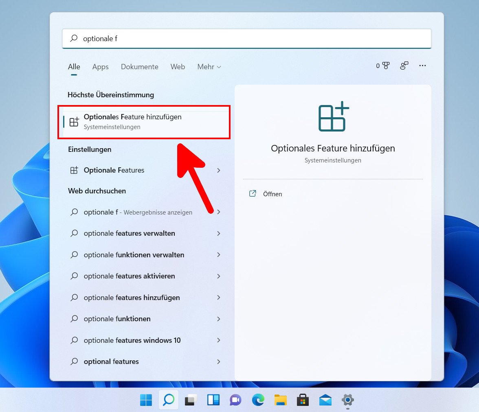Launch the Microsoft Store
Viewport: 479px width, 412px height.
302,400
